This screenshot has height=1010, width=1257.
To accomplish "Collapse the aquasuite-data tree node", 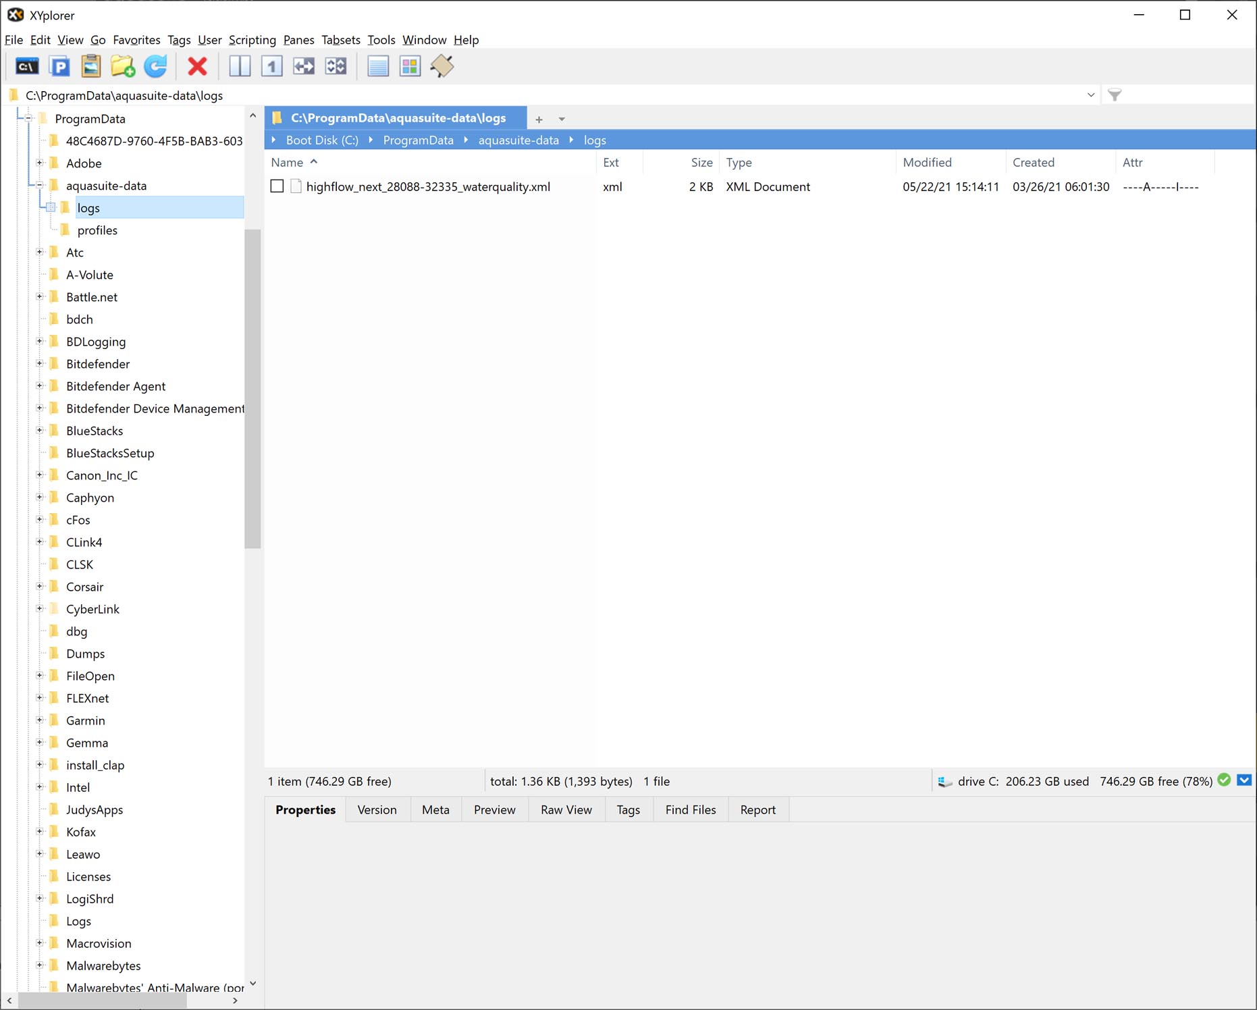I will point(39,185).
